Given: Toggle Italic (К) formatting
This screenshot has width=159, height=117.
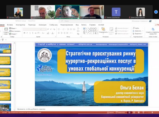Looking at the screenshot, I should [27, 33].
